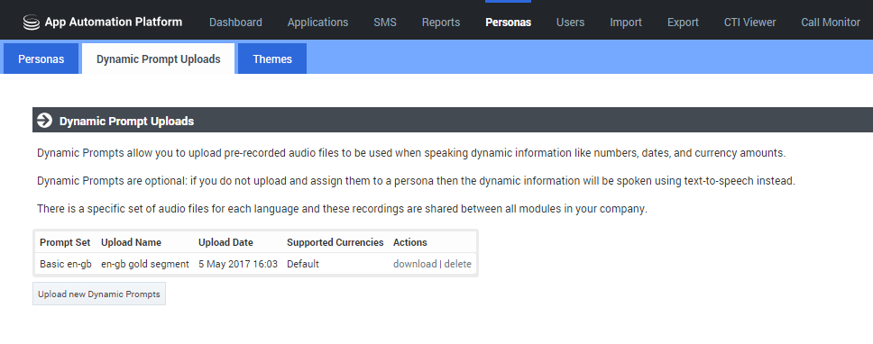The width and height of the screenshot is (873, 344).
Task: Click the paragraph starting 'Dynamic Prompts are optional'
Action: (416, 181)
